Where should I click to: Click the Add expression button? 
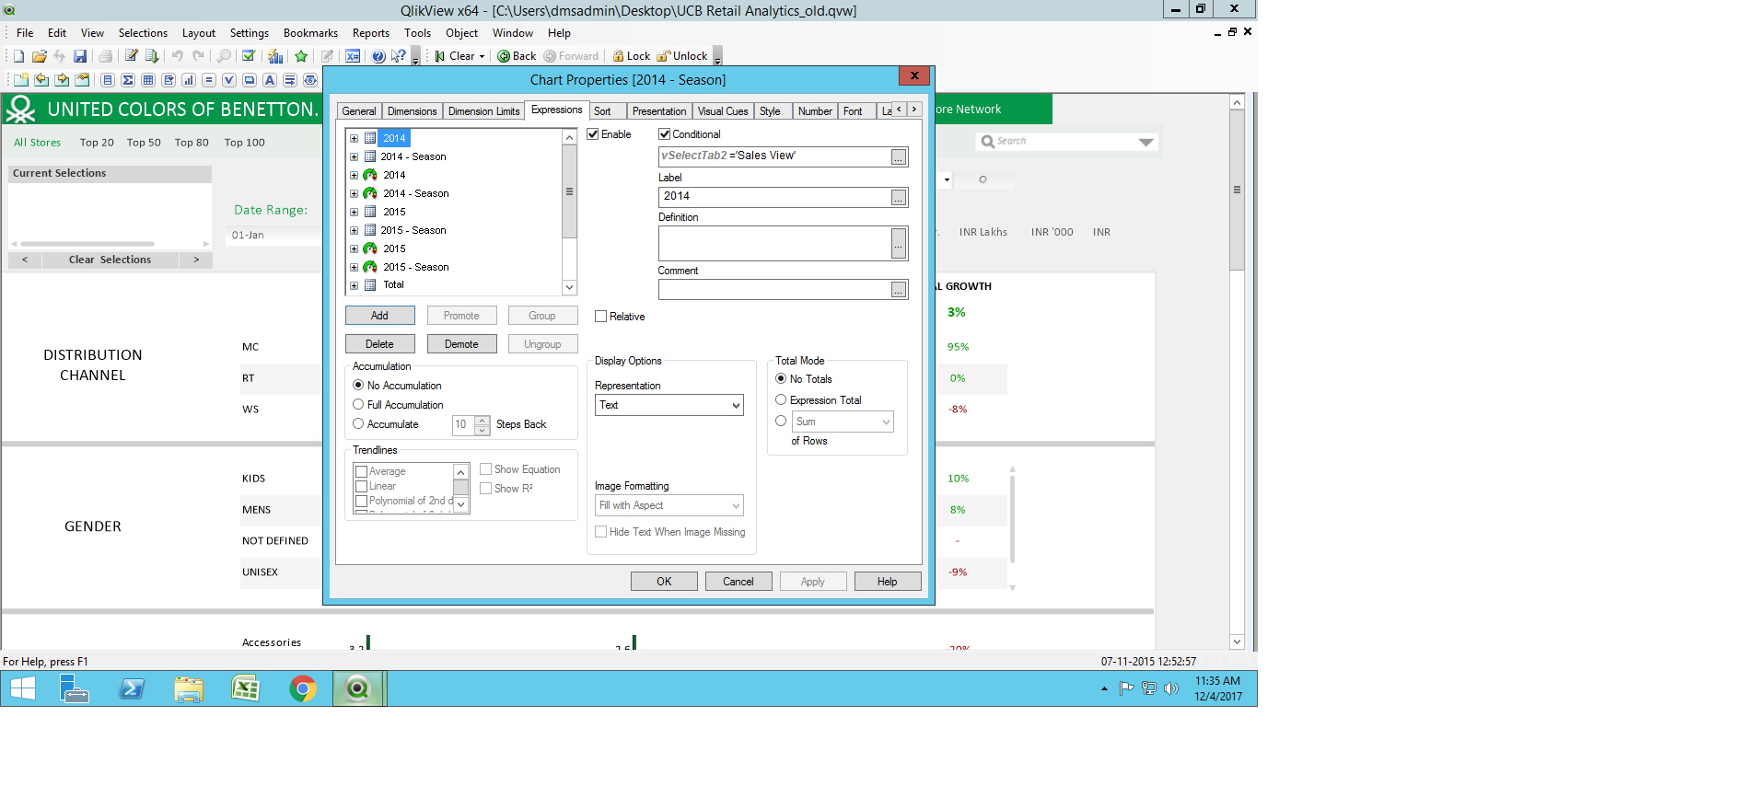379,316
